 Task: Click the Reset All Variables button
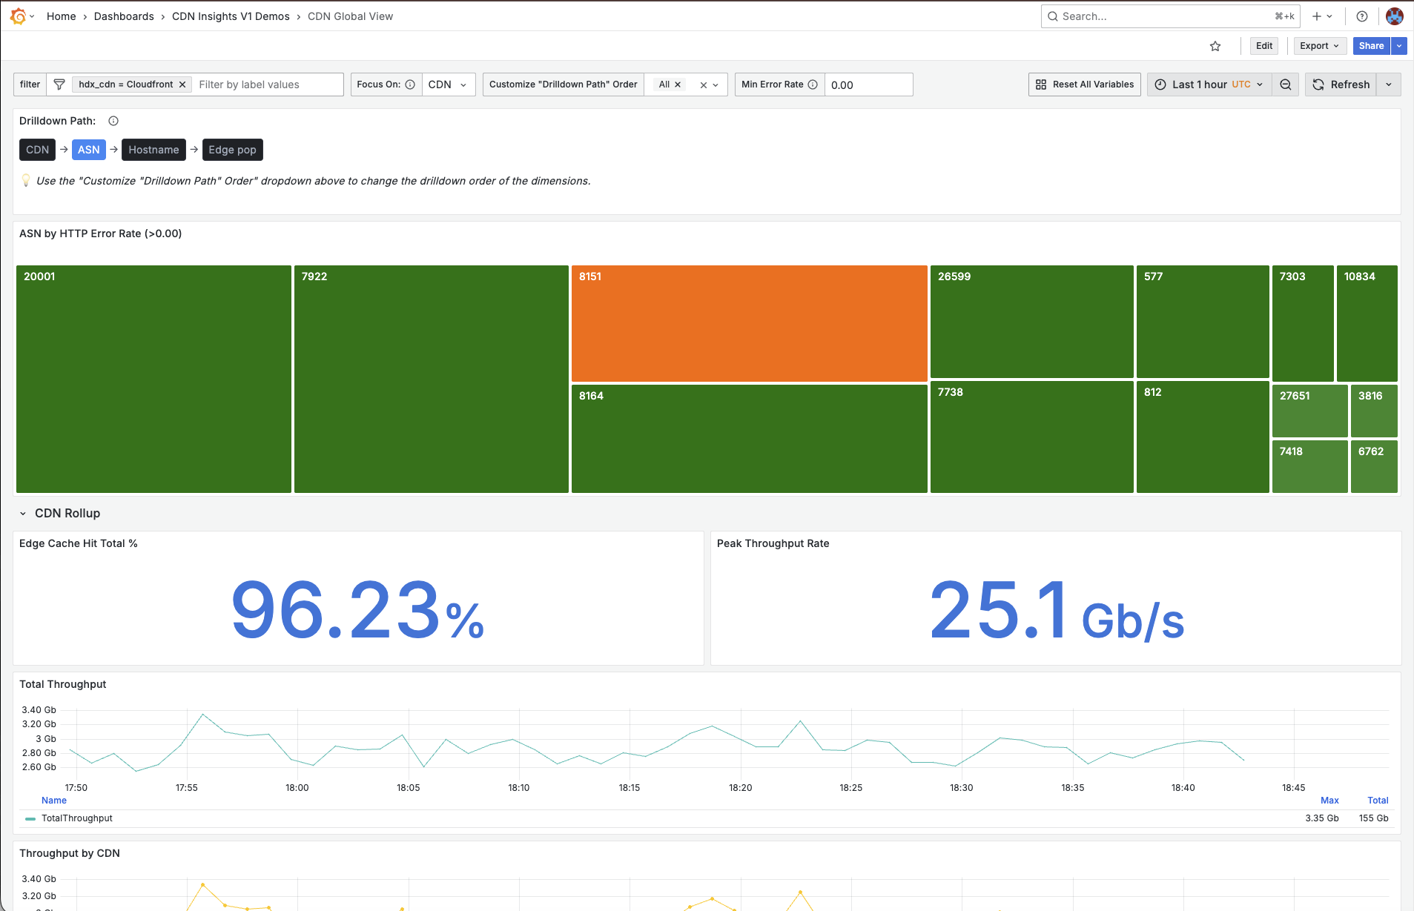pos(1084,85)
